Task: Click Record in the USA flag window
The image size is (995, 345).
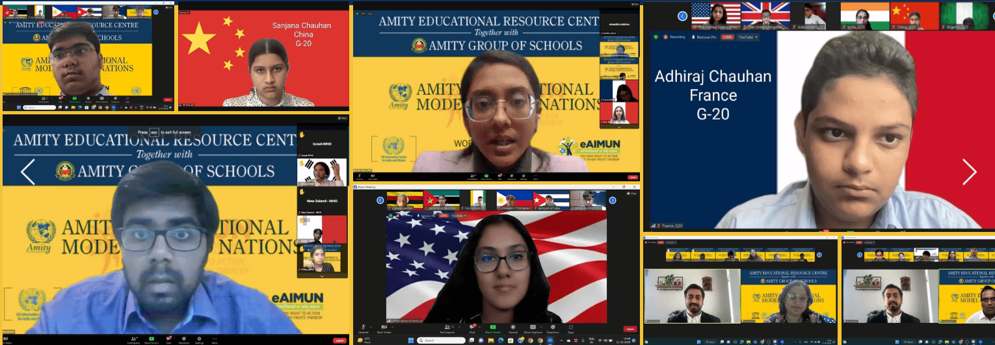Action: click(x=513, y=329)
